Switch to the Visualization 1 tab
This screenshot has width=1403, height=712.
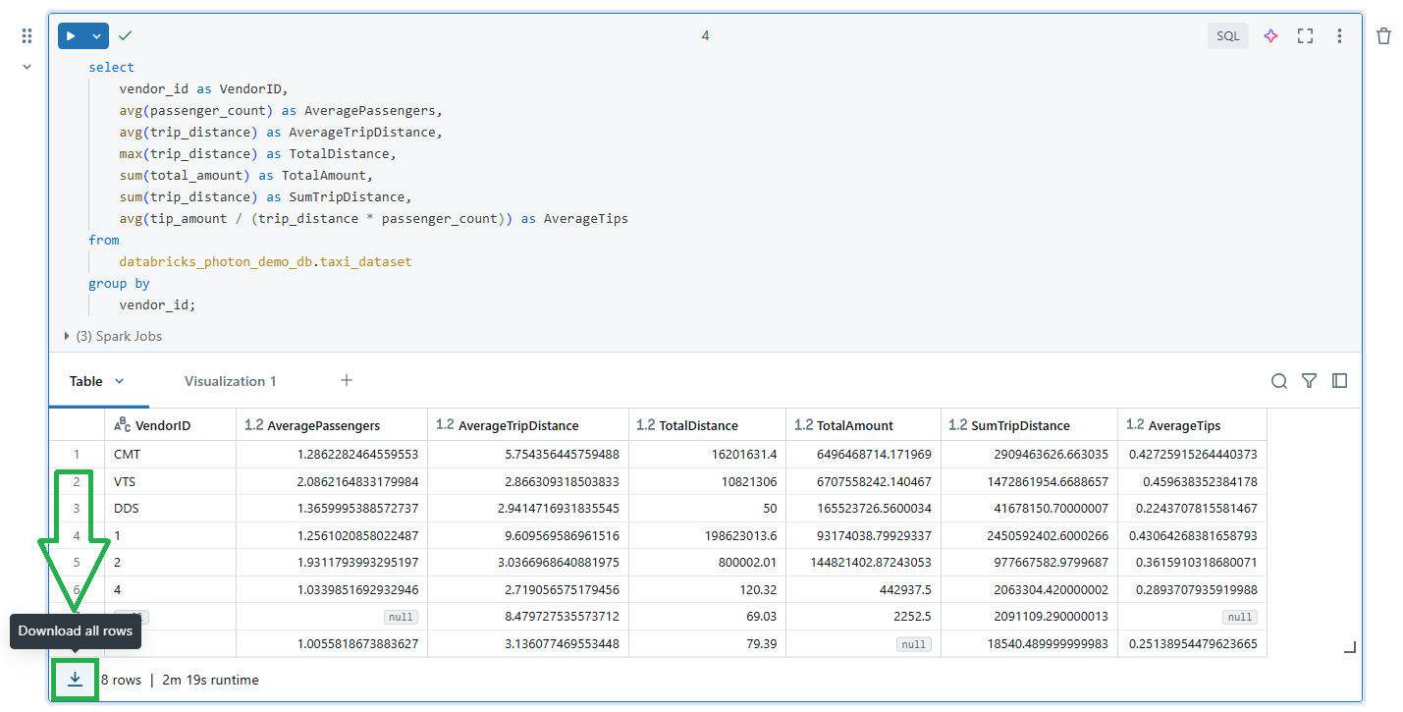click(x=230, y=381)
